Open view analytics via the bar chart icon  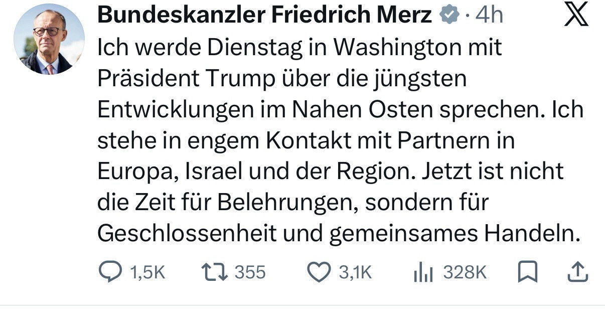click(x=423, y=272)
